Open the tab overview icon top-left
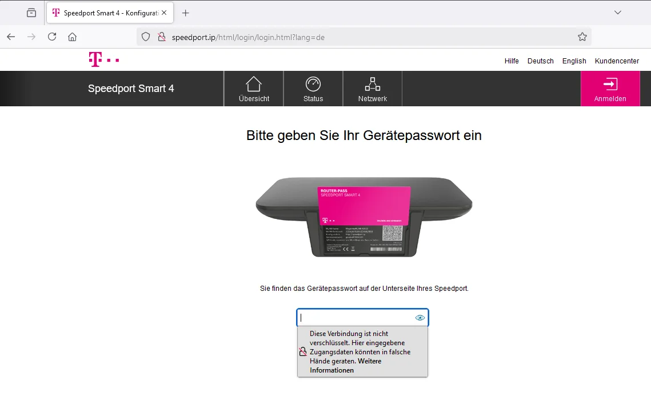 click(x=31, y=12)
